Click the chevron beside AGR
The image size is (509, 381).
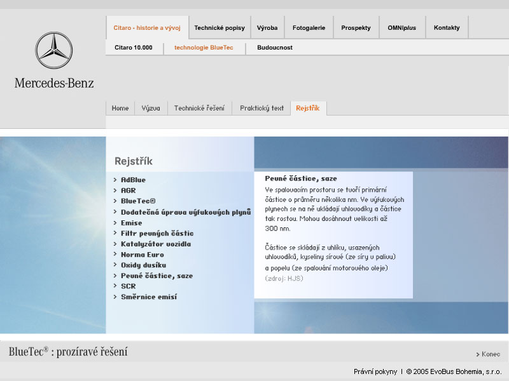[115, 190]
